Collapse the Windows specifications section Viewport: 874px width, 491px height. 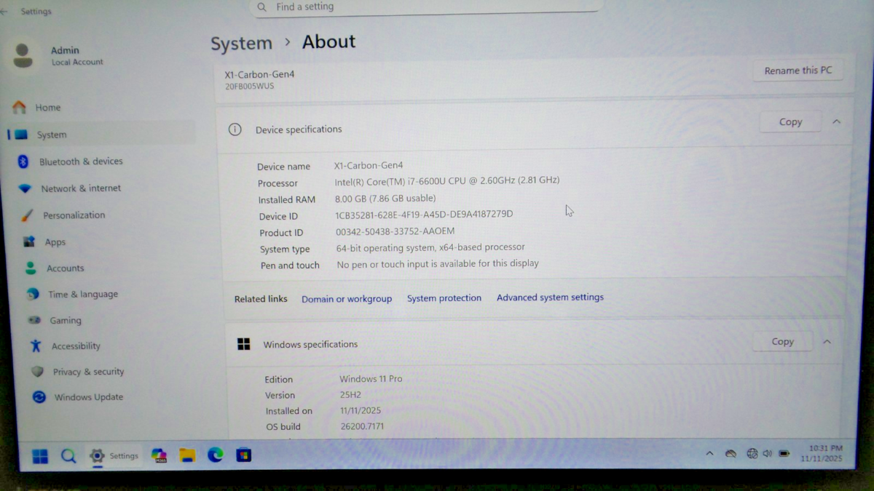click(x=827, y=342)
